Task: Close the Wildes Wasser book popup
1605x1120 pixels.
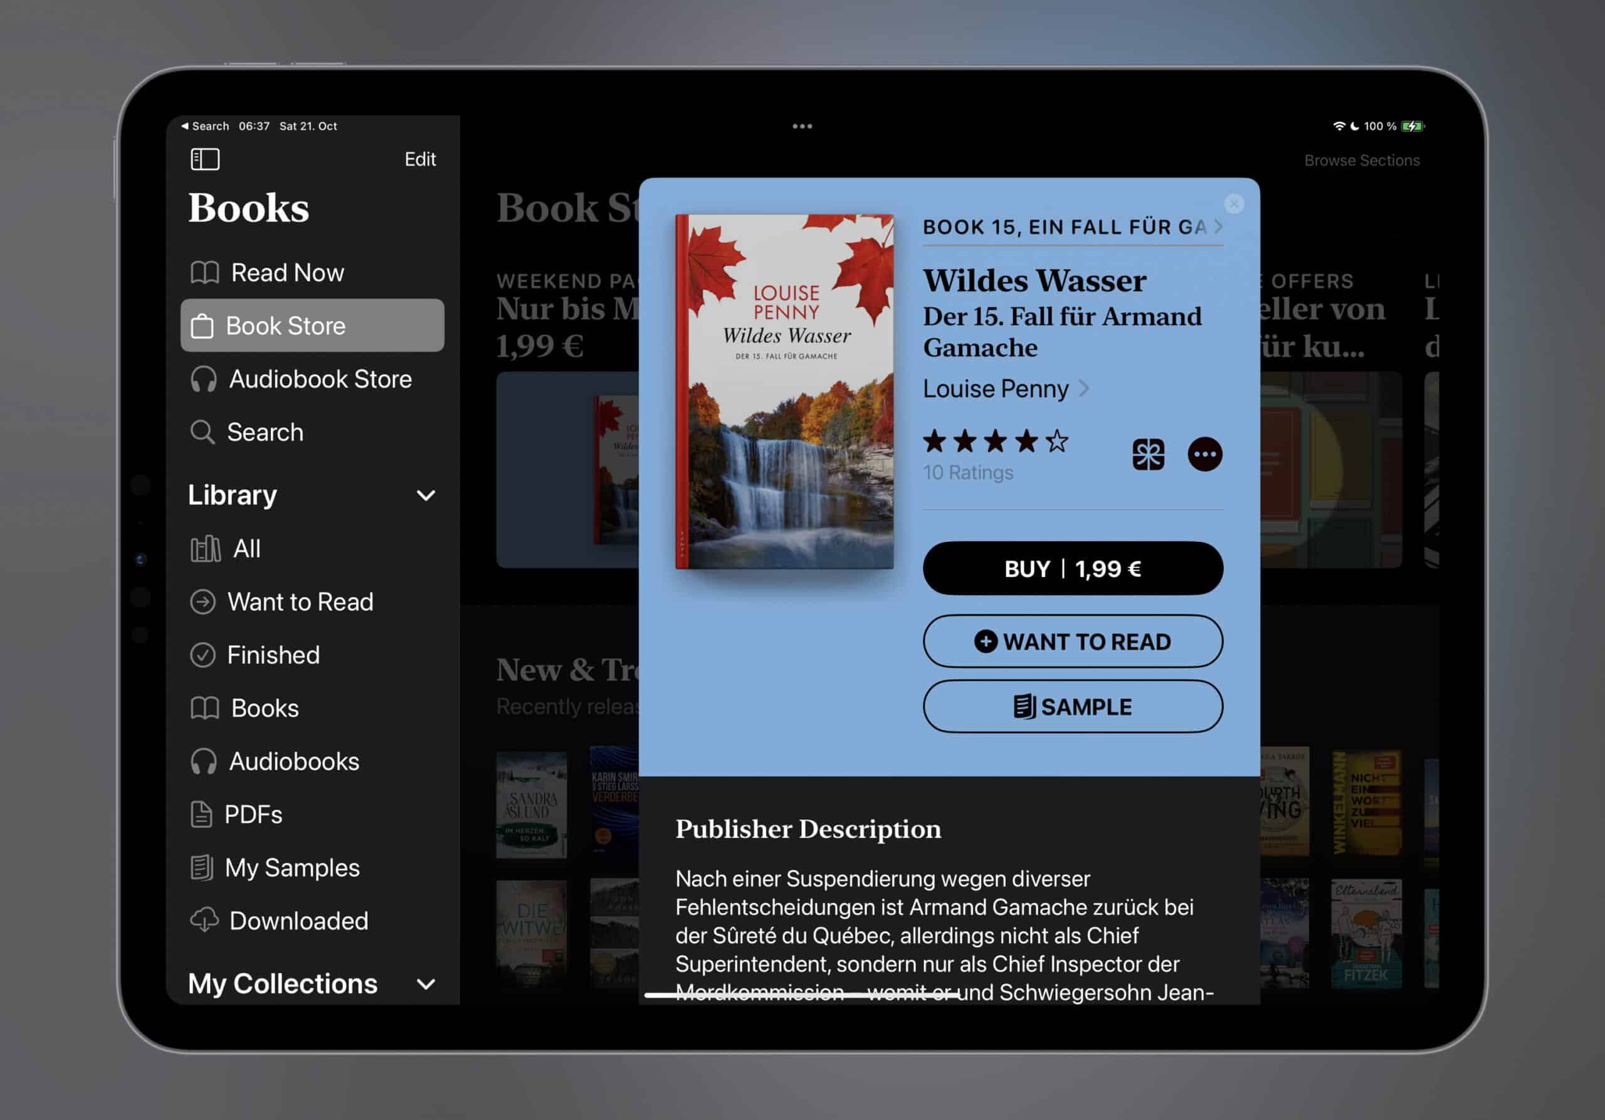Action: [x=1234, y=204]
